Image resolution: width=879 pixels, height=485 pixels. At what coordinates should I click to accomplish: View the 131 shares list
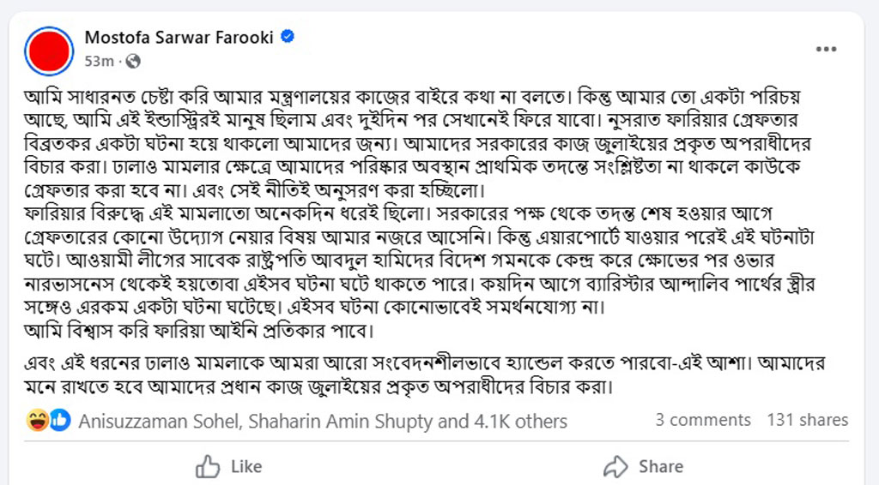click(806, 420)
